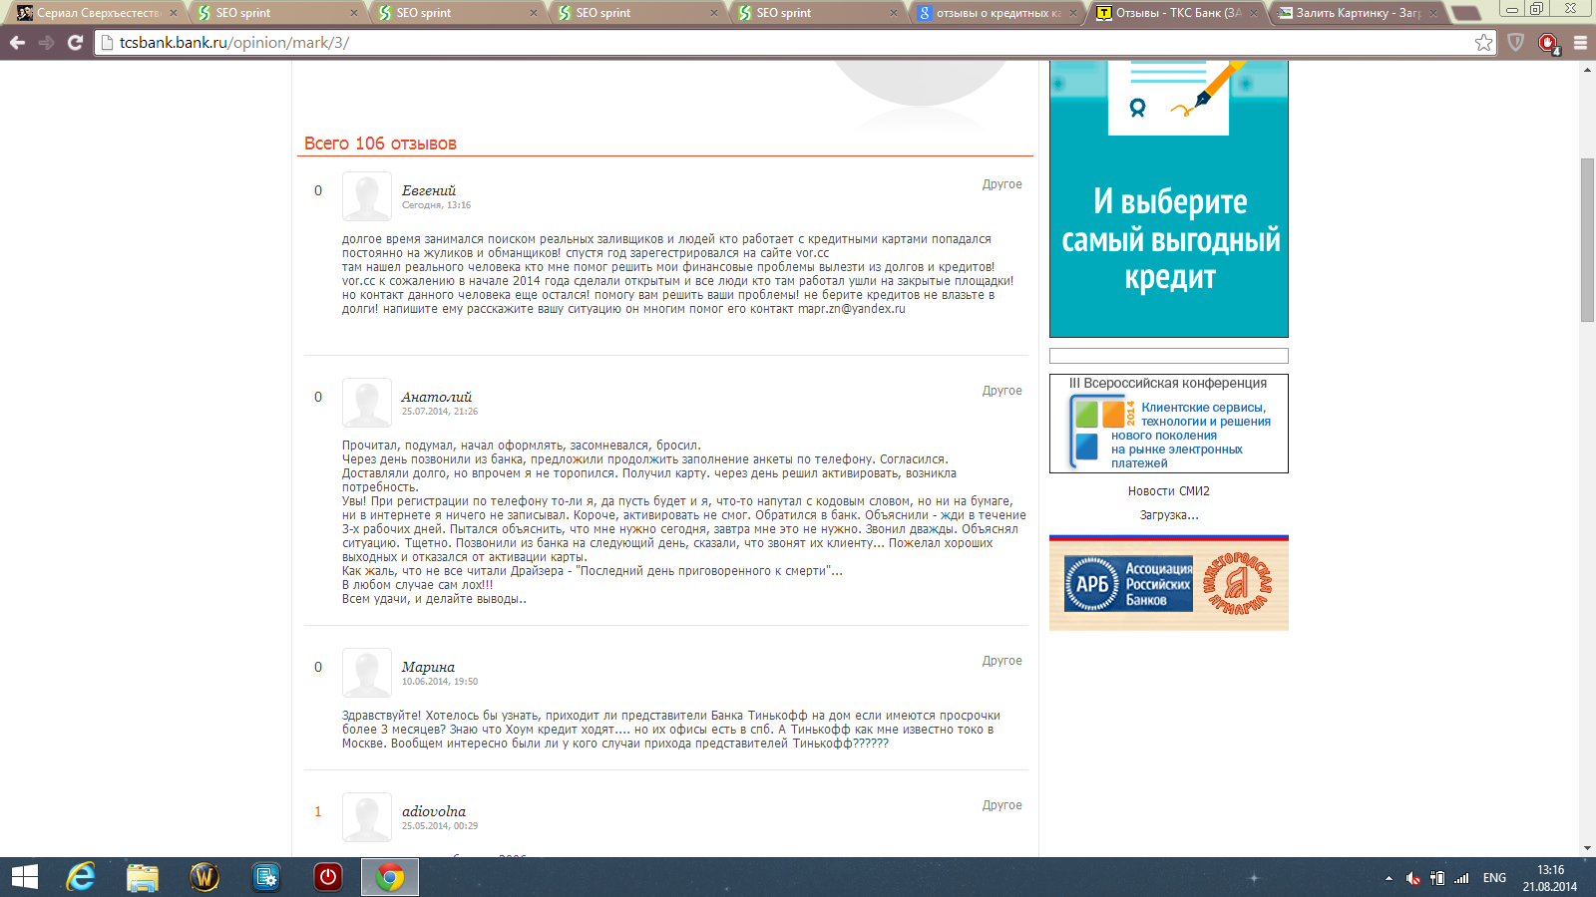Switch to the first SEO sprint tab

276,13
